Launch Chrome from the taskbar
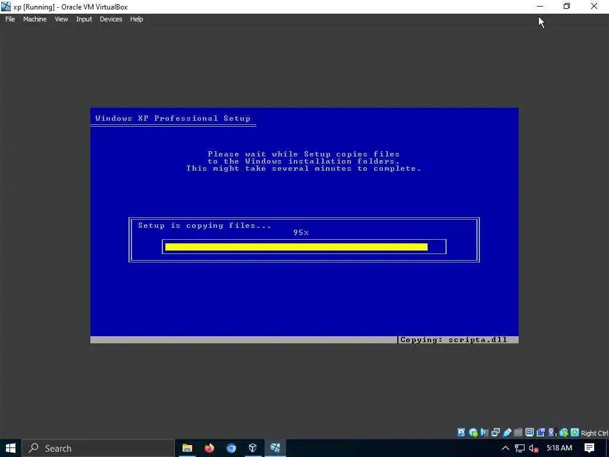This screenshot has height=457, width=609. point(231,448)
